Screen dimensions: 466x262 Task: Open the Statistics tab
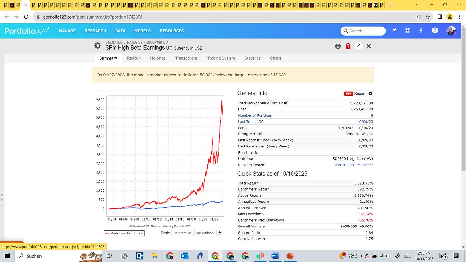click(252, 58)
